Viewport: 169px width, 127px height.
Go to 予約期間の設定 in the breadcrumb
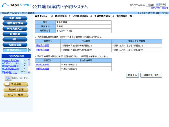(102, 16)
